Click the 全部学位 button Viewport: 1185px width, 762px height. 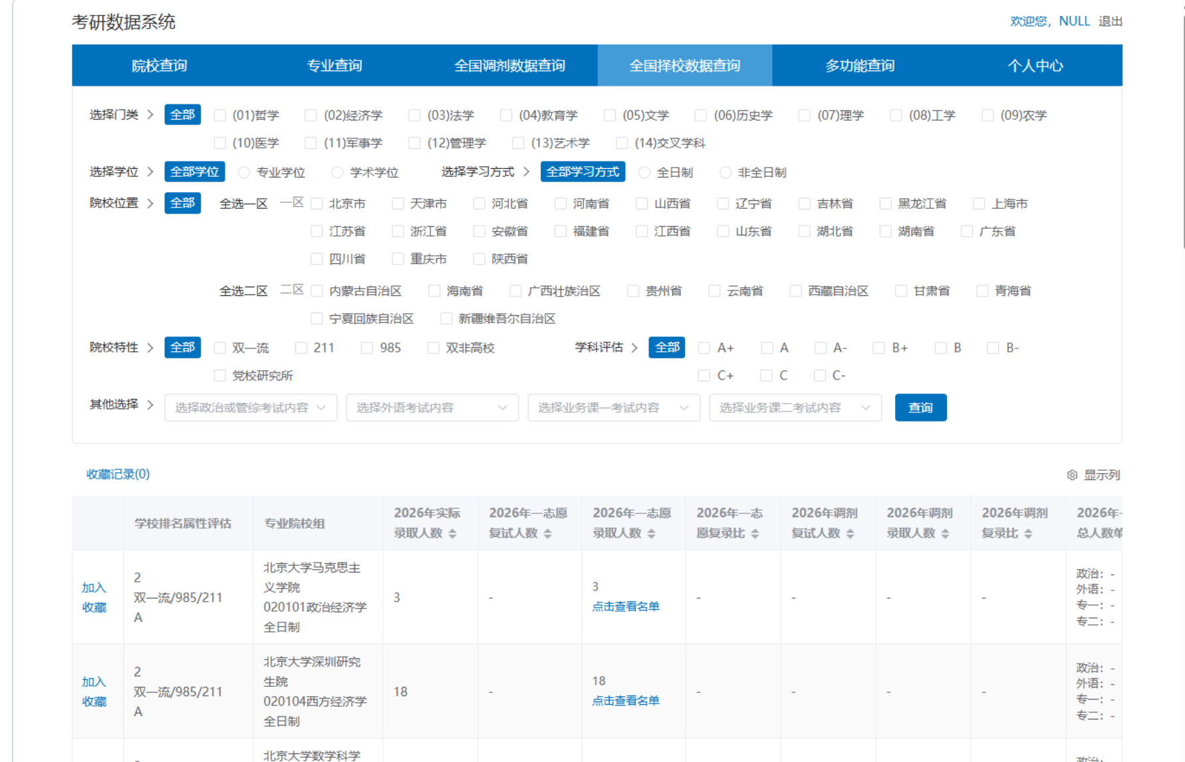tap(195, 172)
